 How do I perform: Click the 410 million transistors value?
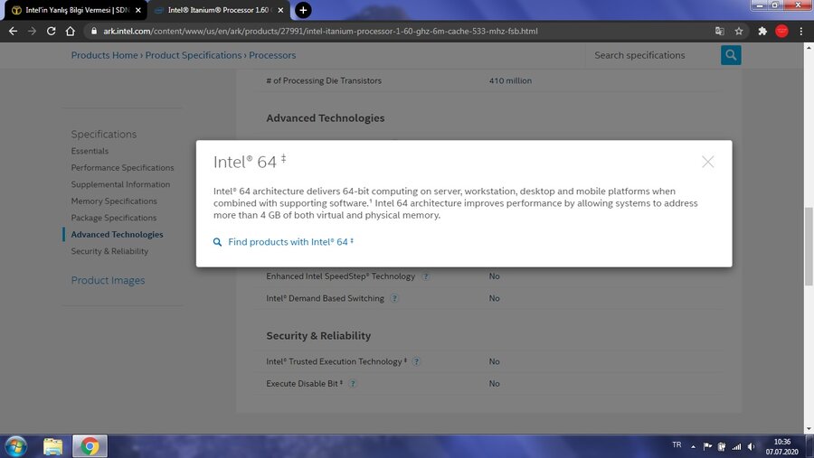coord(510,80)
